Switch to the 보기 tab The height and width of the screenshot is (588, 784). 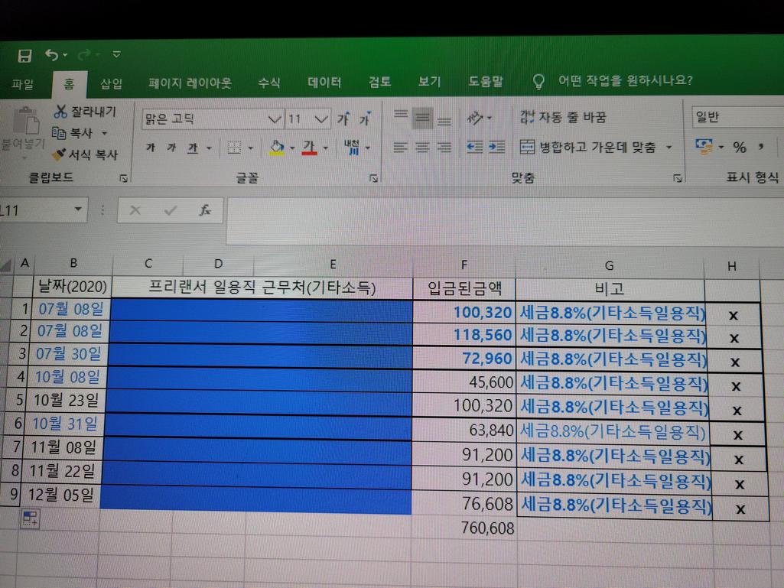430,81
